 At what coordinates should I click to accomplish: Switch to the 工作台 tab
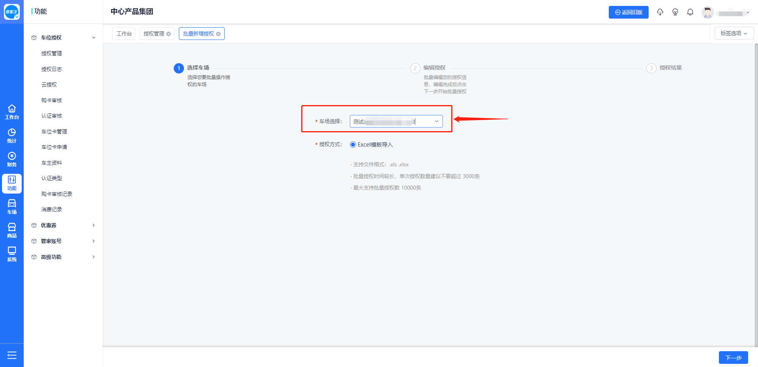[124, 34]
